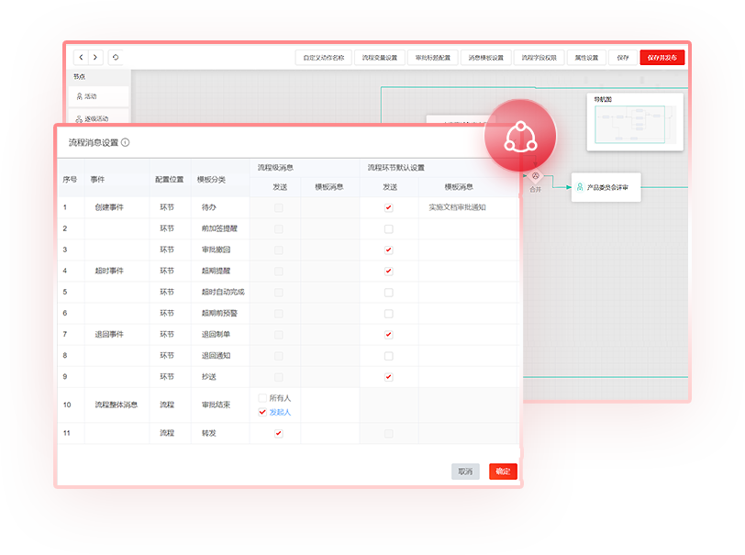Uncheck default send checkbox for 待办 row
The image size is (745, 555).
pos(388,207)
